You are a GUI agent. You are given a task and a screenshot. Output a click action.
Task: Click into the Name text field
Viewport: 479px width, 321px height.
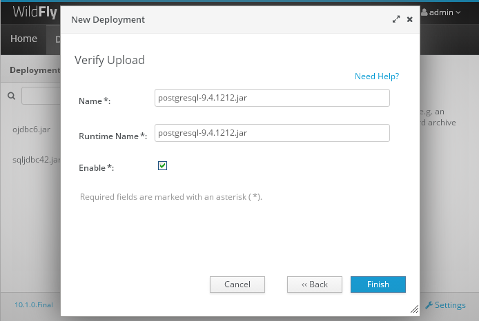[272, 98]
